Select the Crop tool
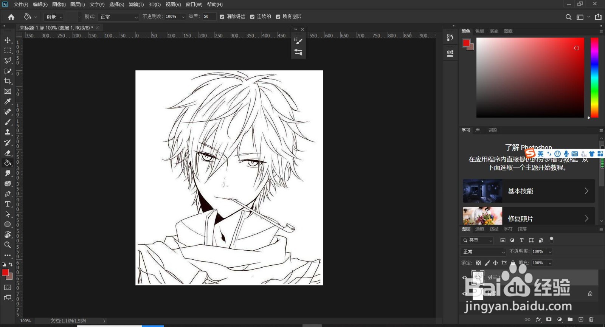The width and height of the screenshot is (605, 327). [8, 81]
